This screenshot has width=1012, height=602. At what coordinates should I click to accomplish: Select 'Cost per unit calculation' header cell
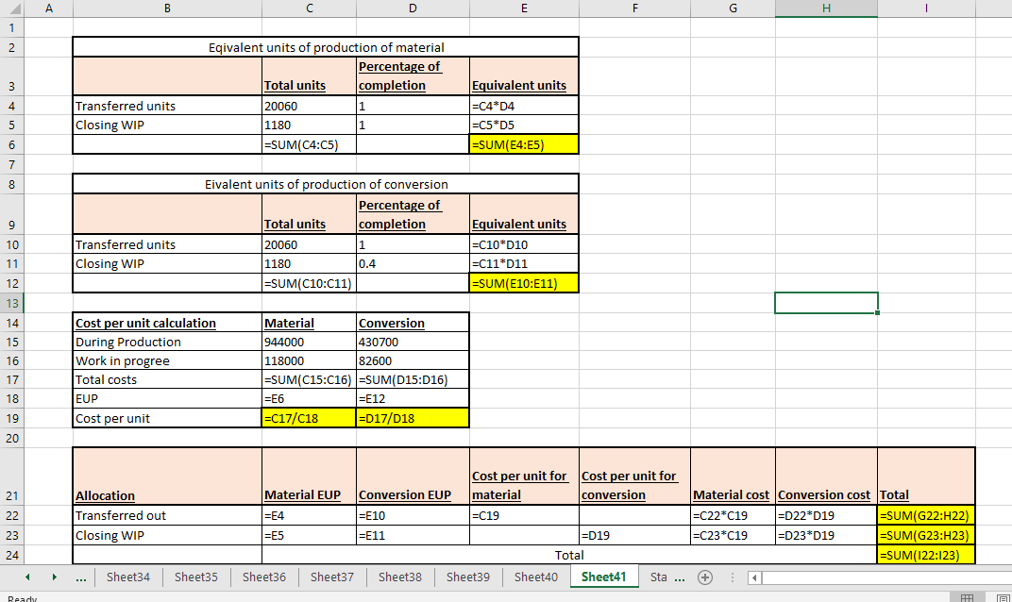(x=167, y=324)
